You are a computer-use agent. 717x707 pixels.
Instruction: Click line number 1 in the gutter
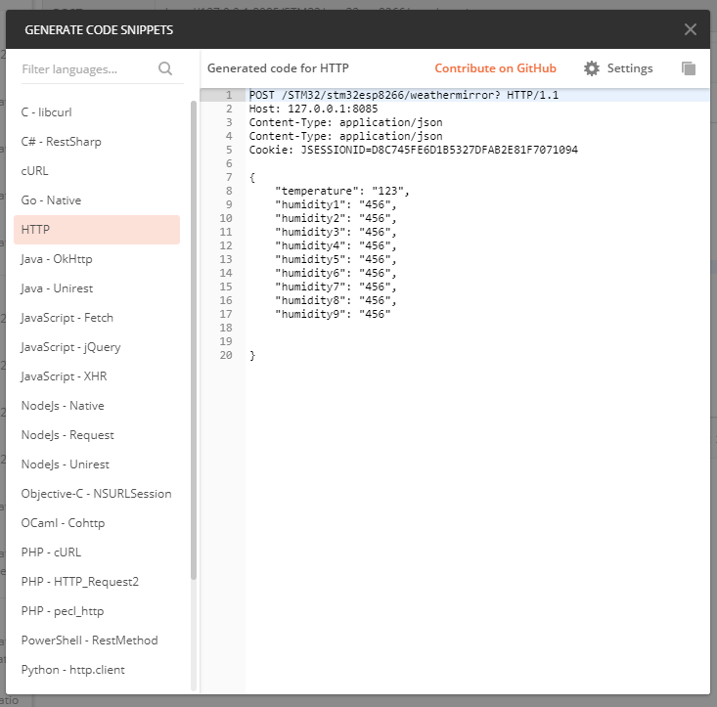click(x=229, y=95)
